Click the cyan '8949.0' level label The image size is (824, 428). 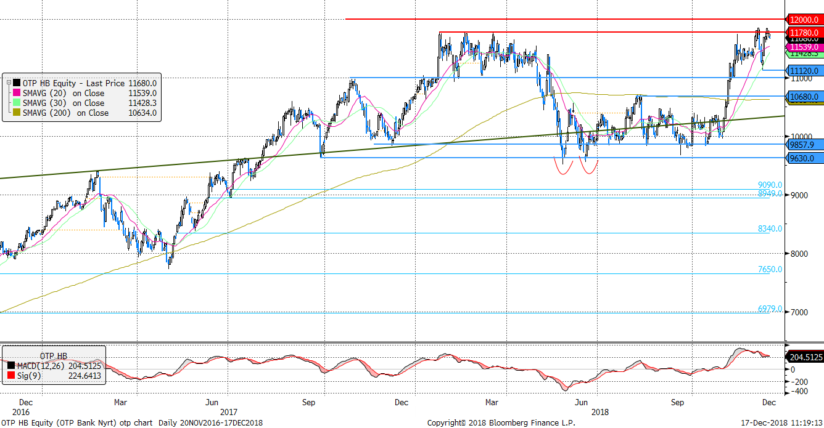(x=770, y=193)
